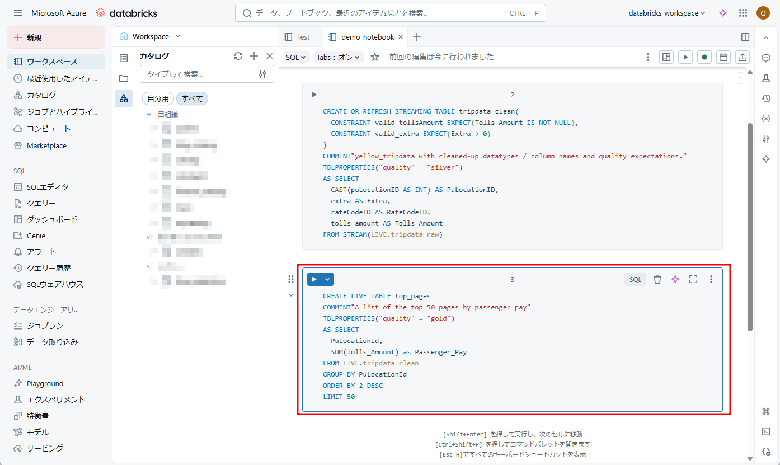Image resolution: width=780 pixels, height=465 pixels.
Task: Open version history in right sidebar
Action: coord(767,98)
